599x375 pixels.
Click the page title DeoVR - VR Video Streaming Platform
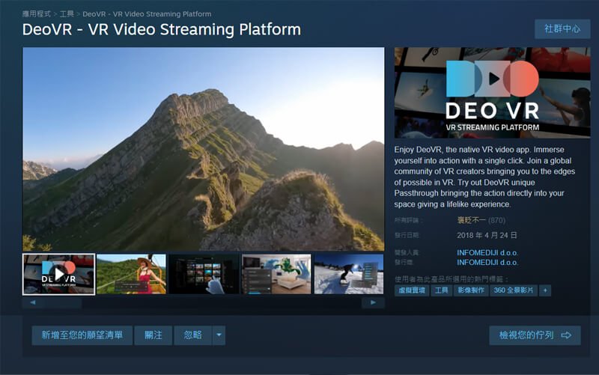[x=162, y=29]
